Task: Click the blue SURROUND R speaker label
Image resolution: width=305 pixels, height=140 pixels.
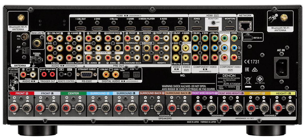Action: click(100, 94)
